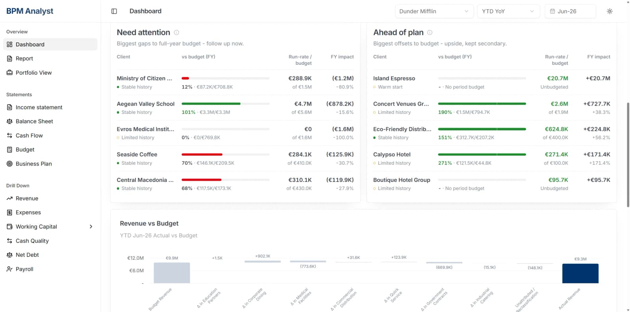Show info tooltip for Ahead of plan

coord(430,33)
